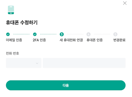This screenshot has width=132, height=97.
Task: Click the phone icon above the title
Action: pyautogui.click(x=11, y=10)
